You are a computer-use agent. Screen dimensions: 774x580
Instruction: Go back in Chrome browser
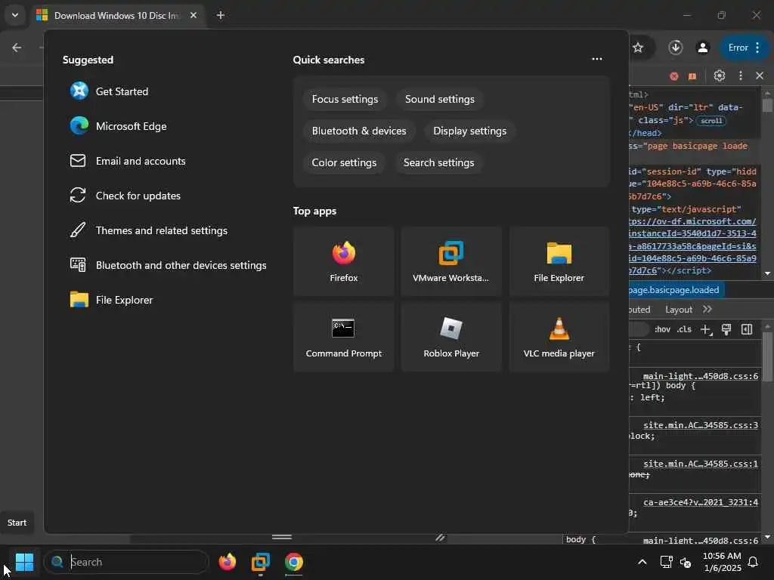click(x=17, y=48)
